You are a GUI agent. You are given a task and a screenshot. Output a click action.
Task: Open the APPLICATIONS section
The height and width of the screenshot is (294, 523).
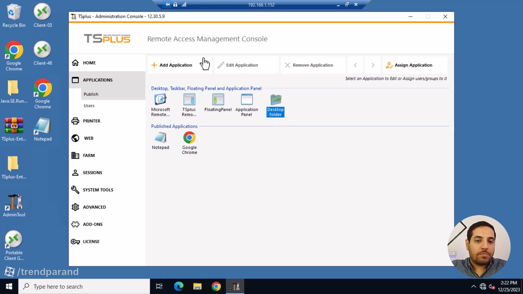pos(107,80)
